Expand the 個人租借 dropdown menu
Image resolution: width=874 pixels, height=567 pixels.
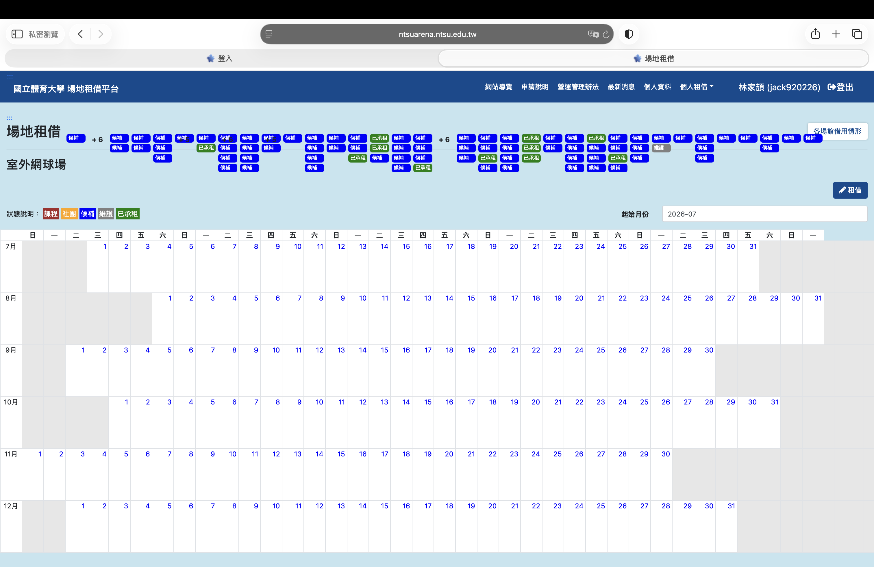pos(696,87)
